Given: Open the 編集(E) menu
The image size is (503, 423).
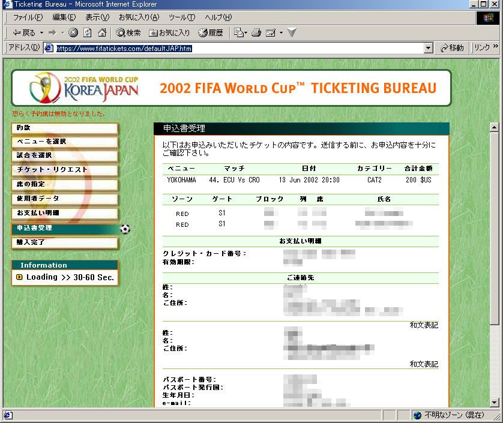Looking at the screenshot, I should pyautogui.click(x=64, y=17).
